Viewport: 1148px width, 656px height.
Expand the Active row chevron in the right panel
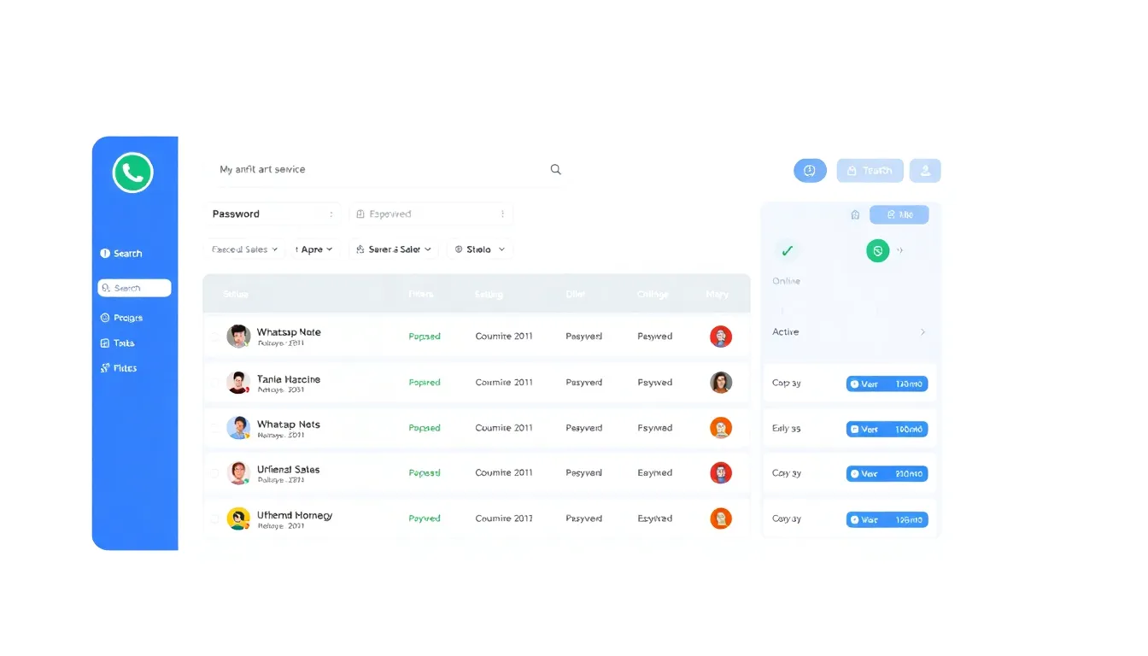922,332
